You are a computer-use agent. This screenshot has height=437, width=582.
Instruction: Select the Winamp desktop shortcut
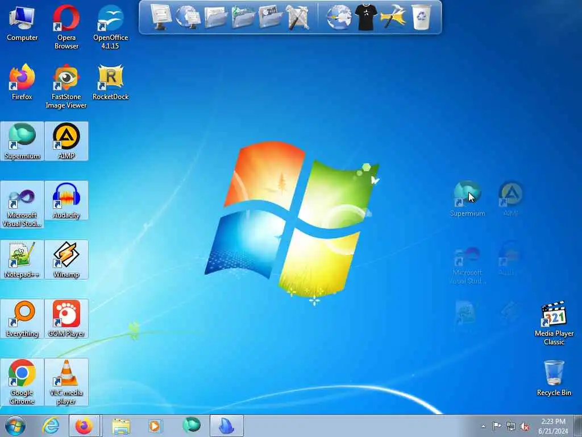click(66, 259)
